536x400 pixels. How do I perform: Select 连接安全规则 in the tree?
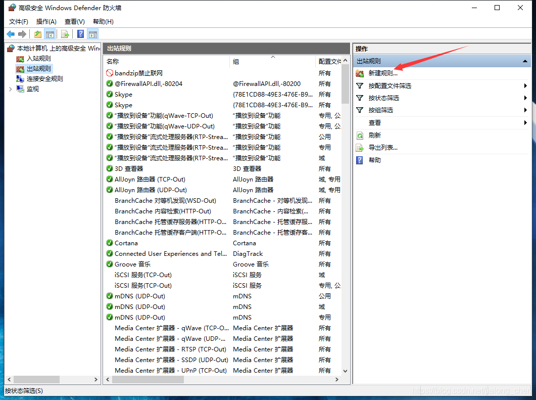pos(45,79)
